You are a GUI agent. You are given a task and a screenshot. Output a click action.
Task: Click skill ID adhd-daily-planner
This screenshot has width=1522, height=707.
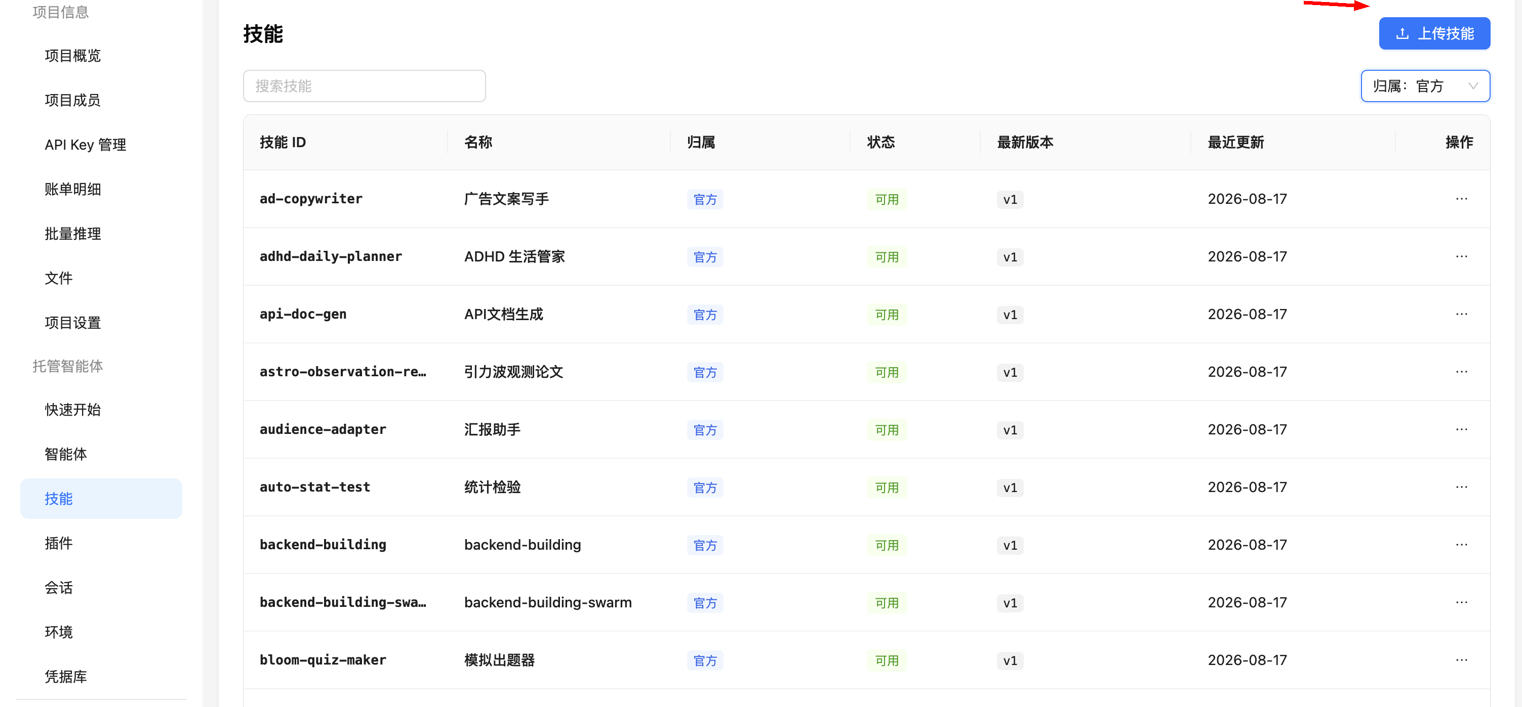click(x=331, y=257)
